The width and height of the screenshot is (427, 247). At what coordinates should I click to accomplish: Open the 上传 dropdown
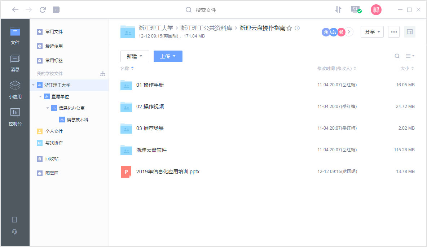click(168, 56)
